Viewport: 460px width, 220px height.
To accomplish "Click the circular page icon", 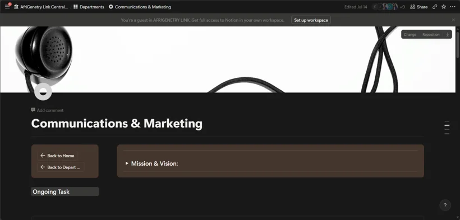I will [43, 92].
